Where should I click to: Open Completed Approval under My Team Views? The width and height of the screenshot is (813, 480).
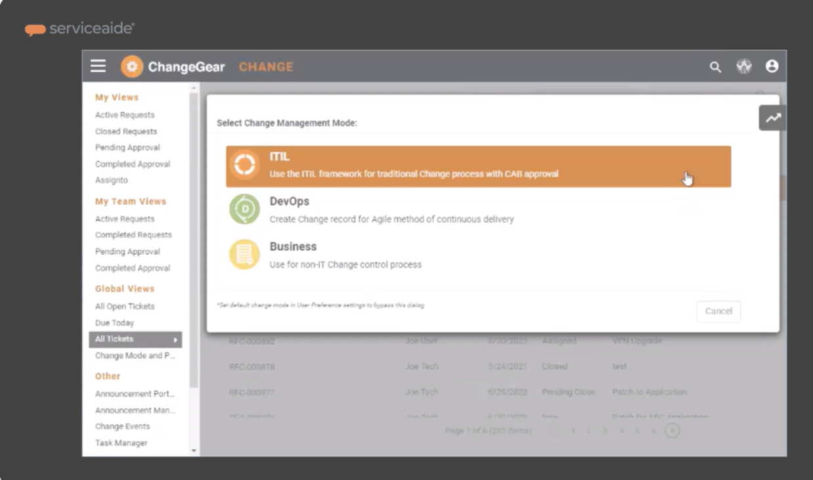click(x=133, y=268)
